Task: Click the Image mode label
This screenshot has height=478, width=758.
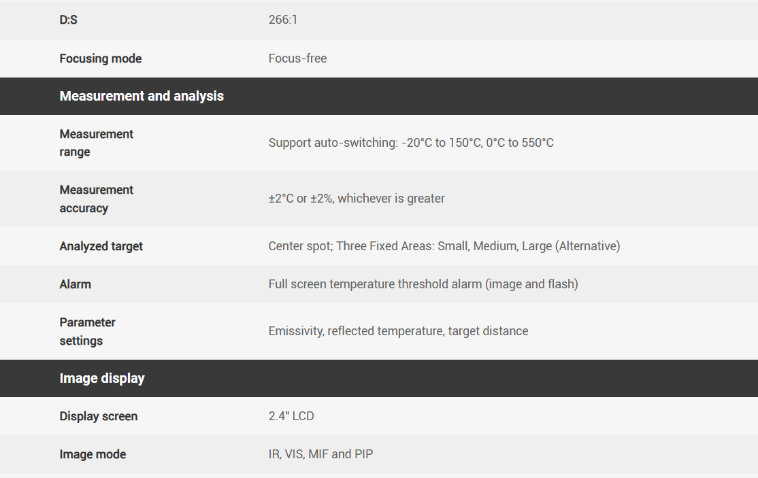Action: pyautogui.click(x=93, y=454)
